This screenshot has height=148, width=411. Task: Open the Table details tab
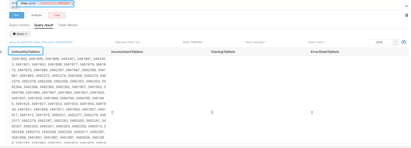67,25
